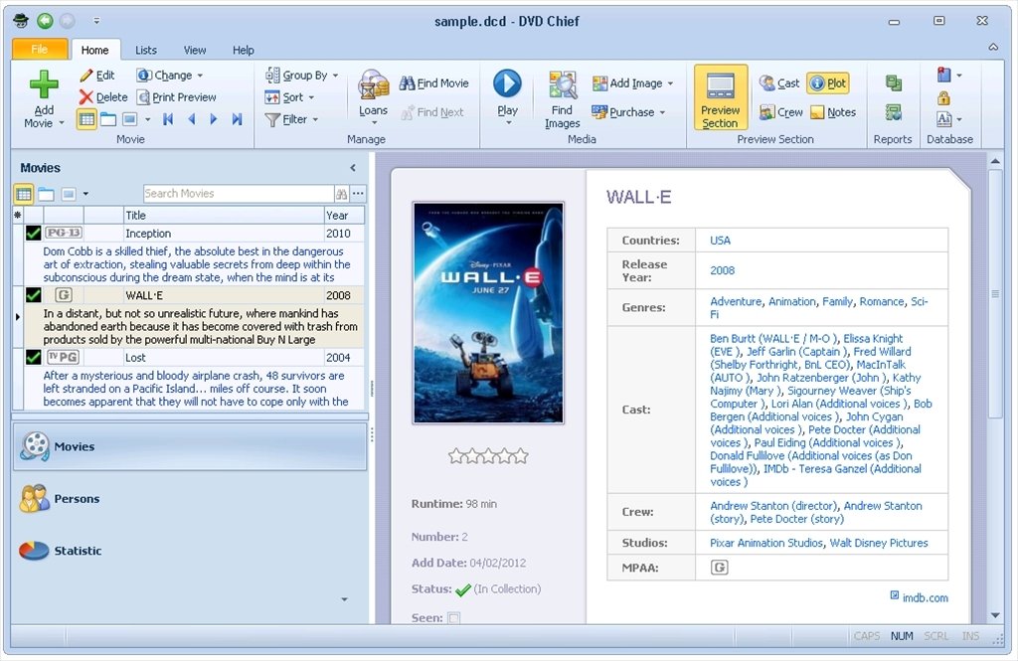Switch to the View tab
The height and width of the screenshot is (661, 1018).
tap(194, 50)
